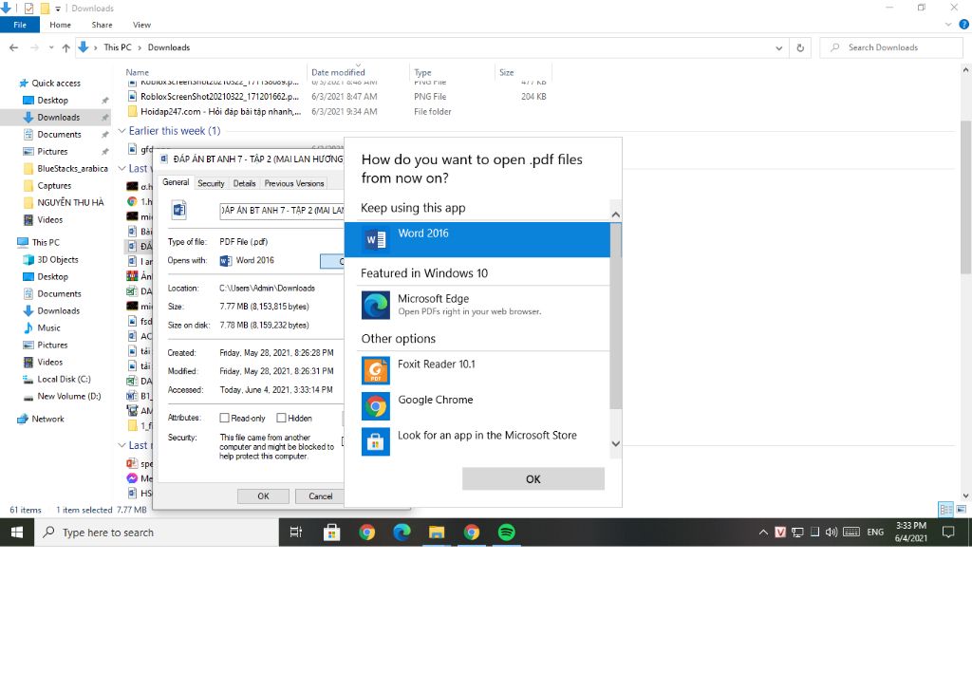This screenshot has width=972, height=673.
Task: Launch Microsoft Store from taskbar
Action: (x=331, y=533)
